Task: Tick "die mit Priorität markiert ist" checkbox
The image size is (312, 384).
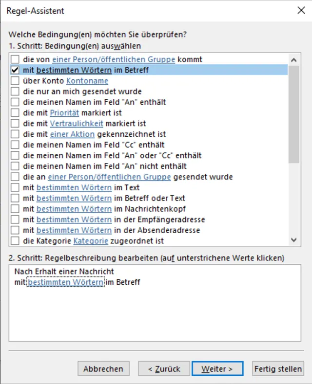Action: click(x=15, y=113)
